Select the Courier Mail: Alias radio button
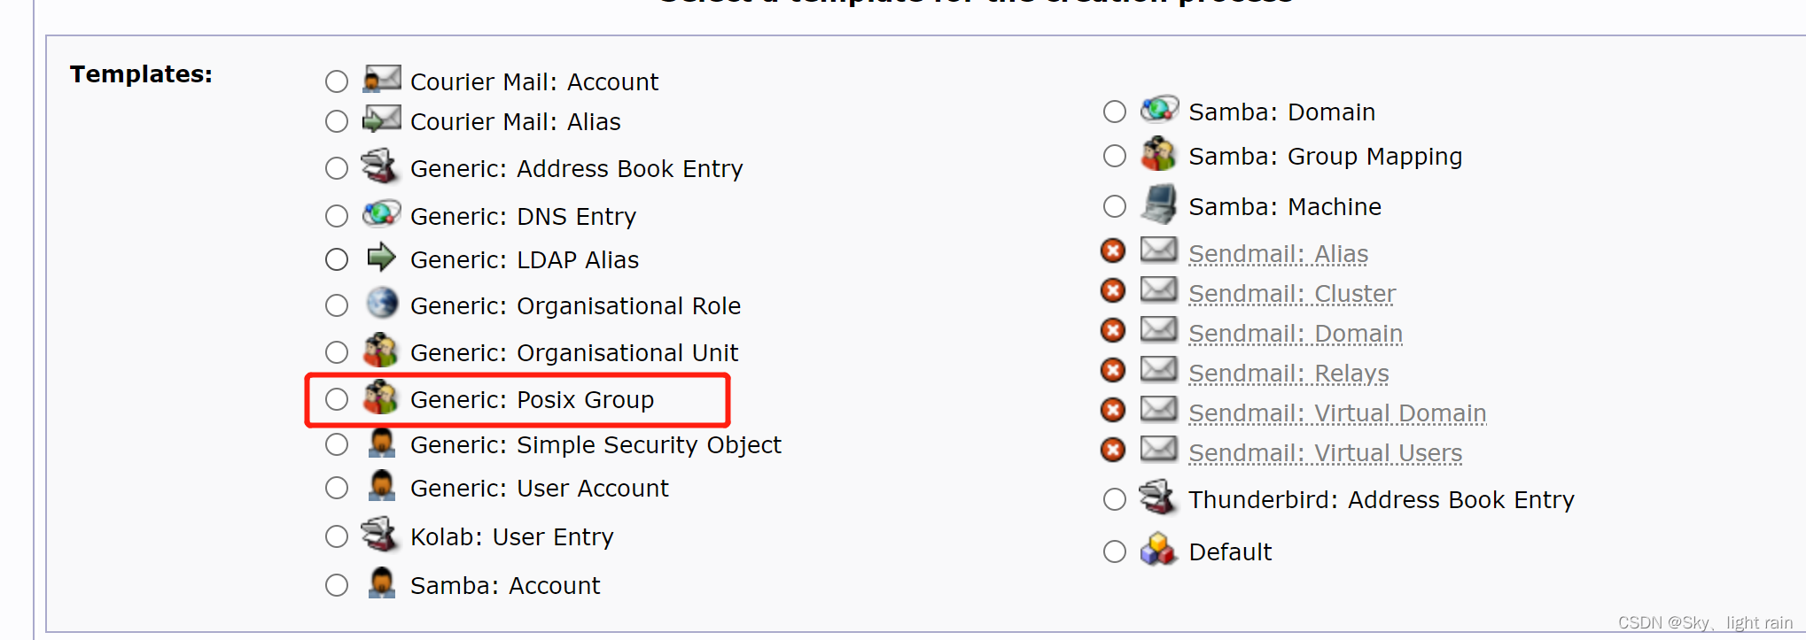The image size is (1806, 640). pos(337,121)
